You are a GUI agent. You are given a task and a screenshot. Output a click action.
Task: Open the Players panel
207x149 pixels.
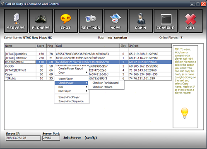[41, 21]
